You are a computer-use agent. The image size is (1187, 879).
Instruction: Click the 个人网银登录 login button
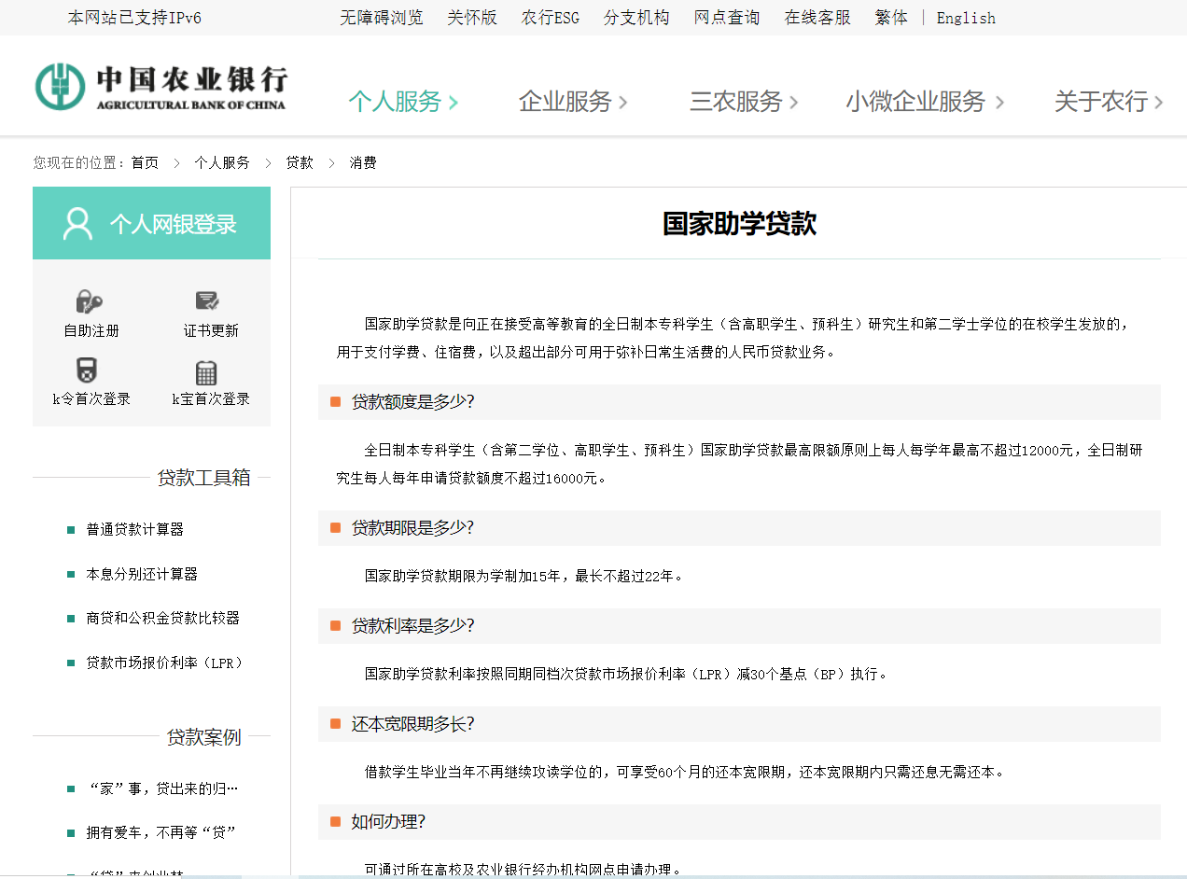(173, 224)
